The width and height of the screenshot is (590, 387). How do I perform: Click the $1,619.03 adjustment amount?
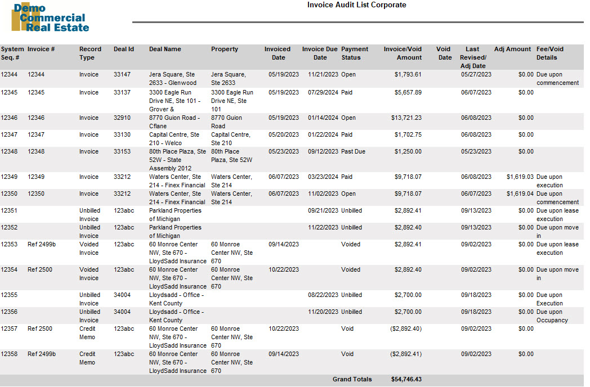pos(520,177)
